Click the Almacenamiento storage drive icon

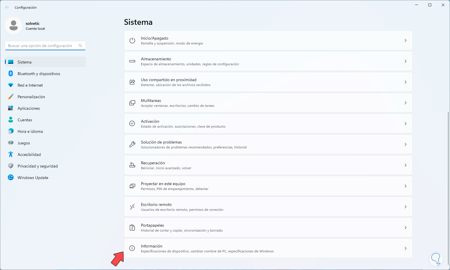pyautogui.click(x=132, y=61)
